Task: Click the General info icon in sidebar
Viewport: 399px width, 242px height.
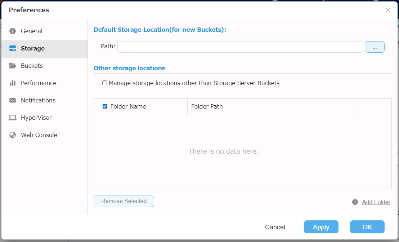Action: [x=13, y=31]
